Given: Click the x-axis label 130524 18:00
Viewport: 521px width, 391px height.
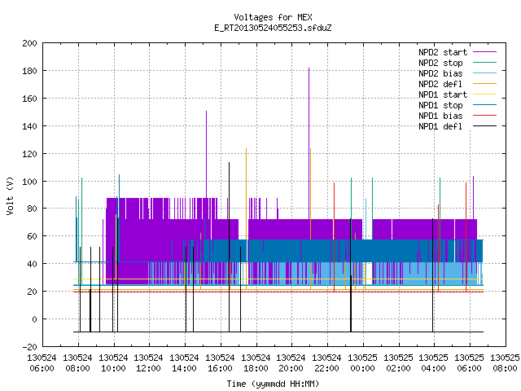Looking at the screenshot, I should [x=256, y=363].
